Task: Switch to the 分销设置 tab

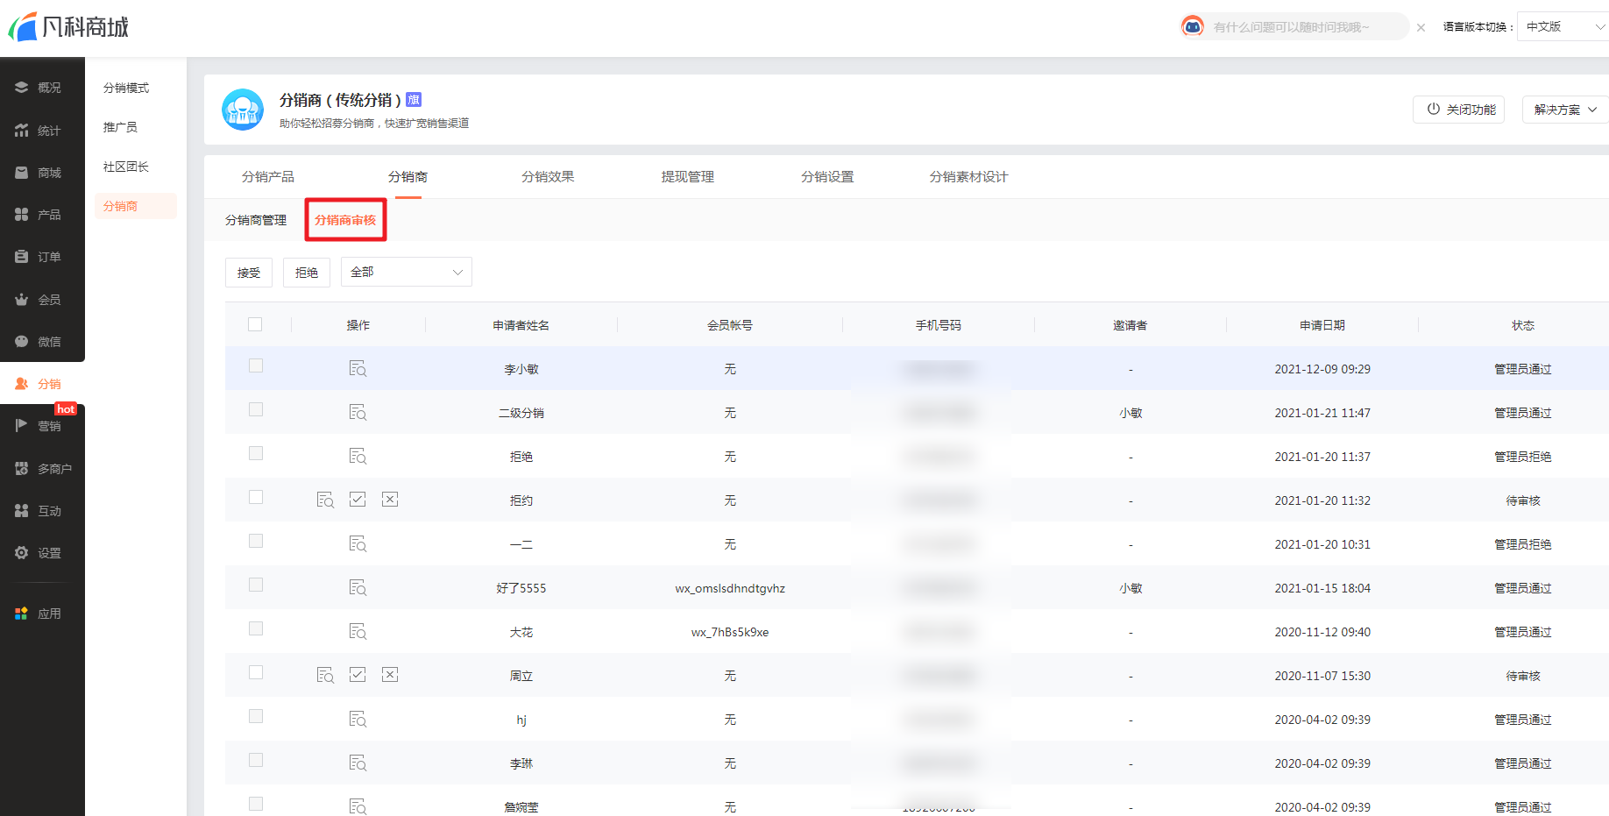Action: 827,177
